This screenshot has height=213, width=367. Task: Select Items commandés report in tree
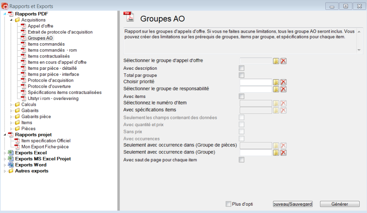46,44
